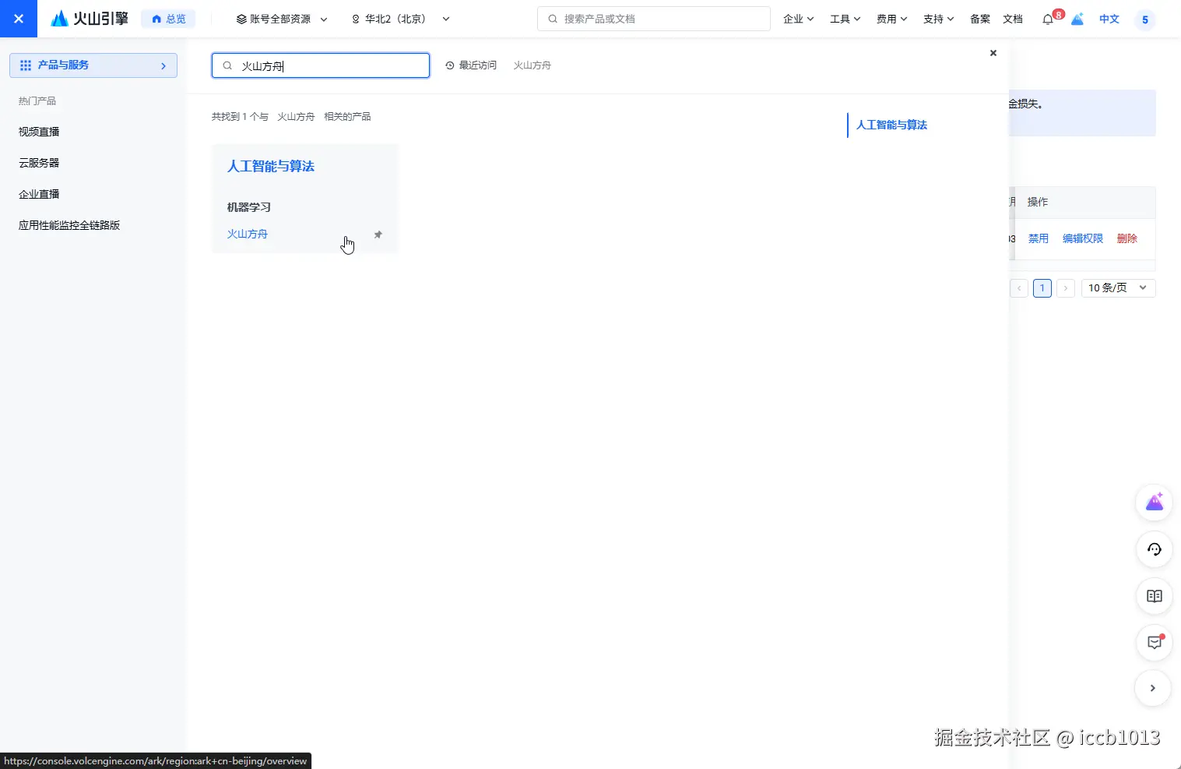Expand the 产品与服务 panel chevron

[163, 65]
